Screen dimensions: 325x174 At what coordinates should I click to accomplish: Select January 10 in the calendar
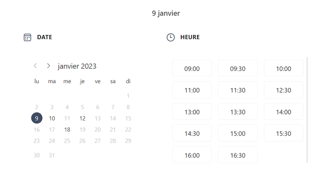[x=52, y=118]
